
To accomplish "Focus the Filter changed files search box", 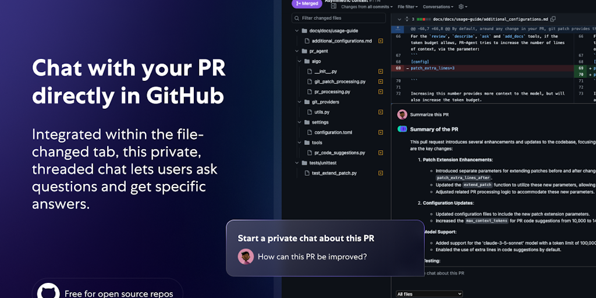I will click(x=339, y=18).
